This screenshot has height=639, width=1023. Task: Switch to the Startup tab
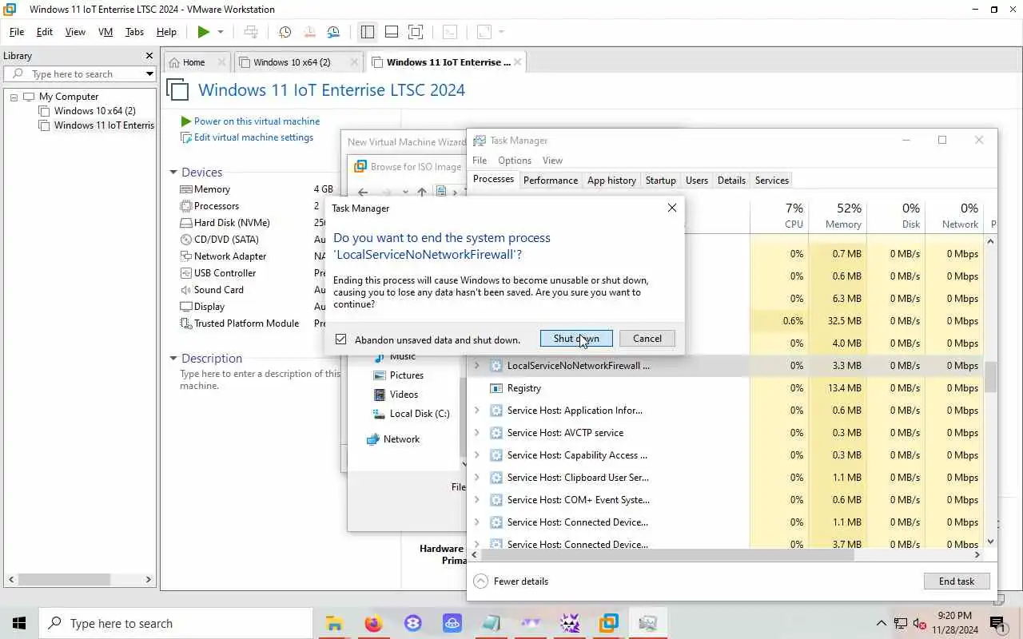(661, 181)
